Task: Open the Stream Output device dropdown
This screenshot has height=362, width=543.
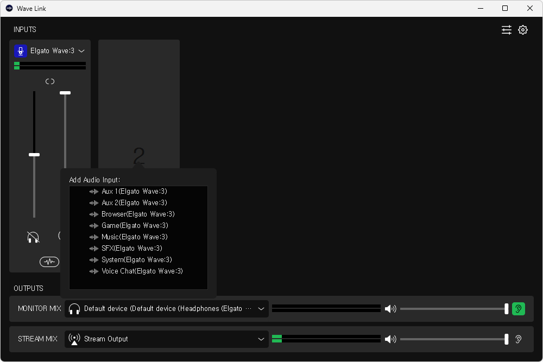Action: click(167, 339)
